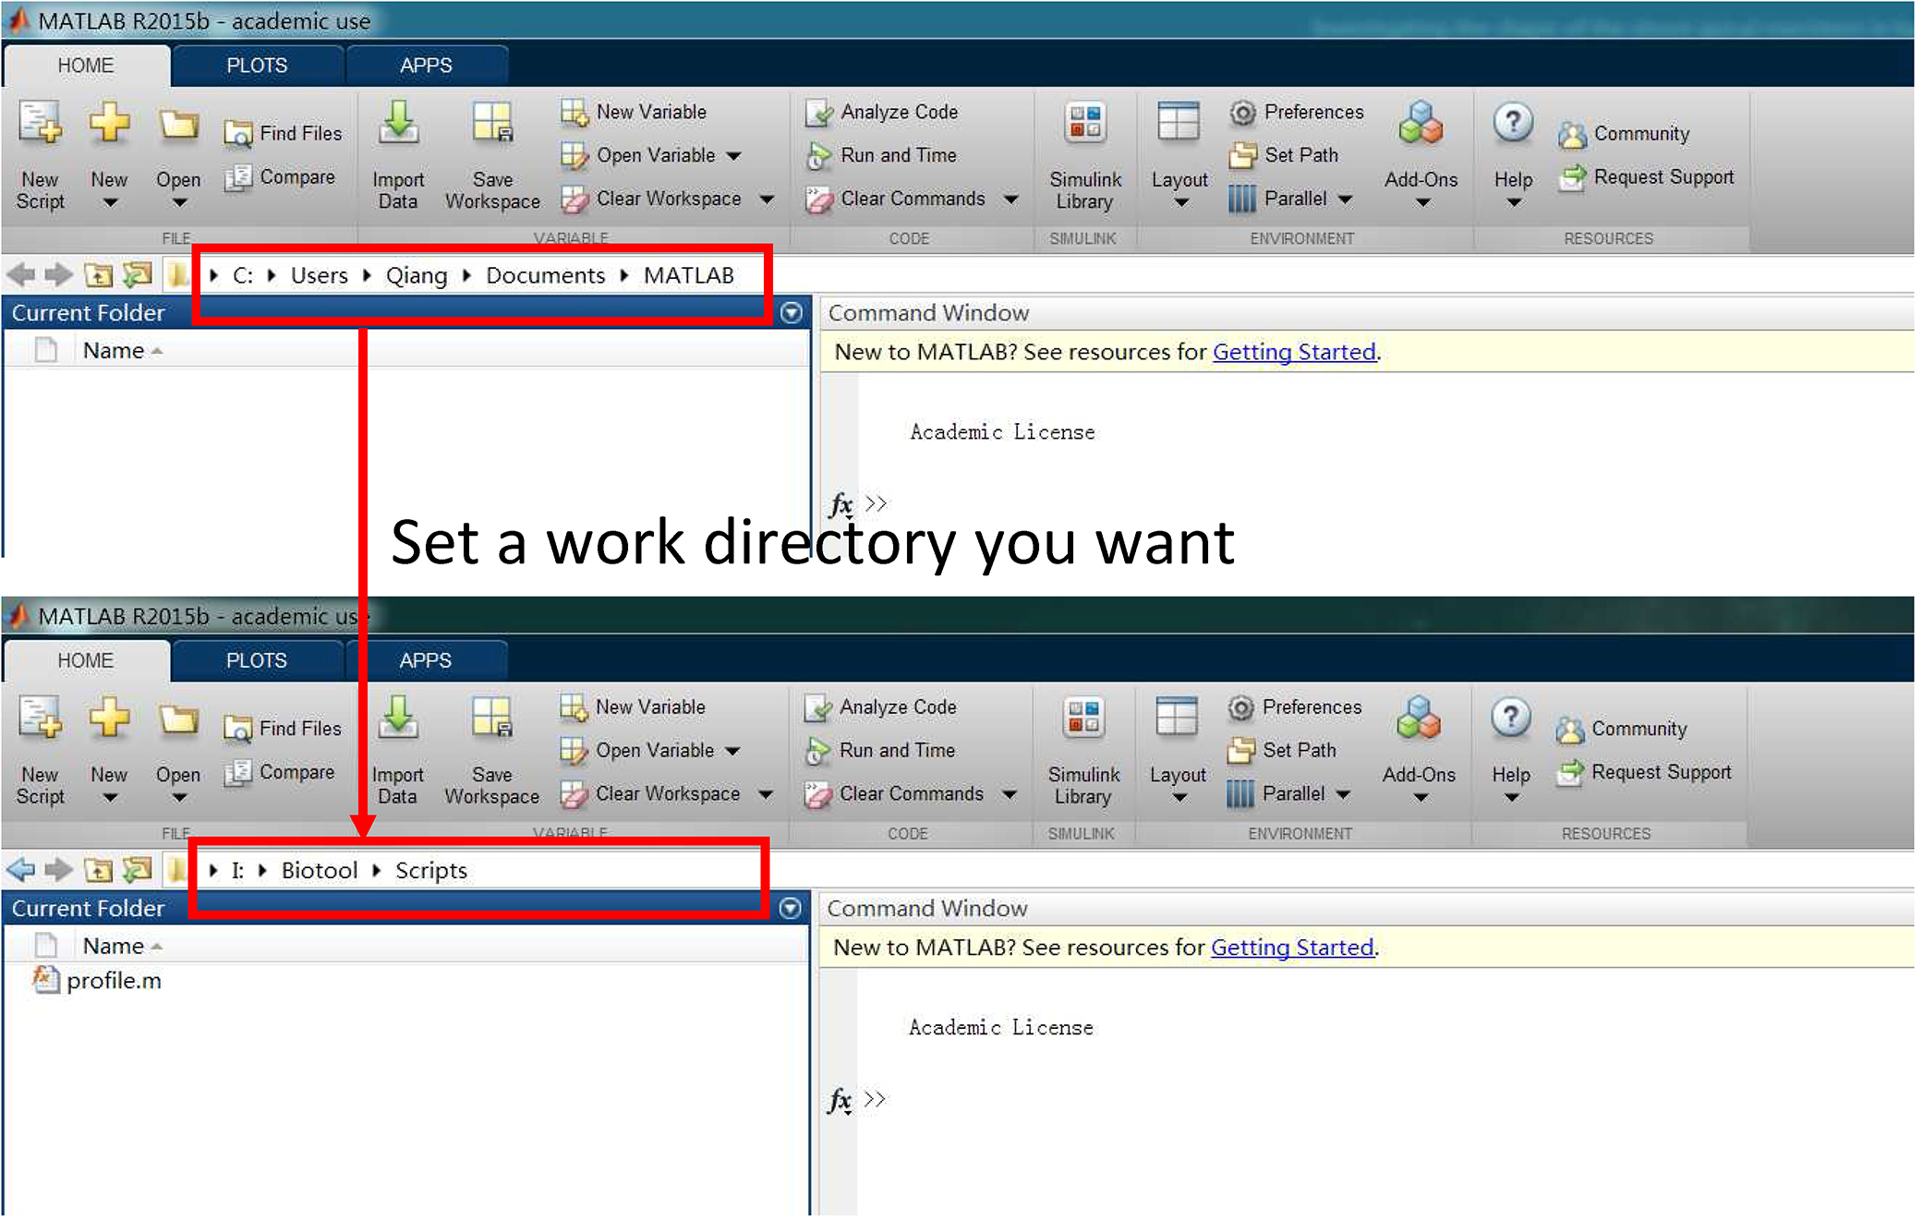Click Find Files in top window
This screenshot has width=1923, height=1221.
pyautogui.click(x=283, y=133)
